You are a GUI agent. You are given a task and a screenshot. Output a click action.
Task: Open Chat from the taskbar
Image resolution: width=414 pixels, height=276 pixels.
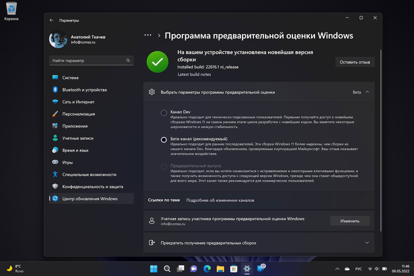coord(194,269)
